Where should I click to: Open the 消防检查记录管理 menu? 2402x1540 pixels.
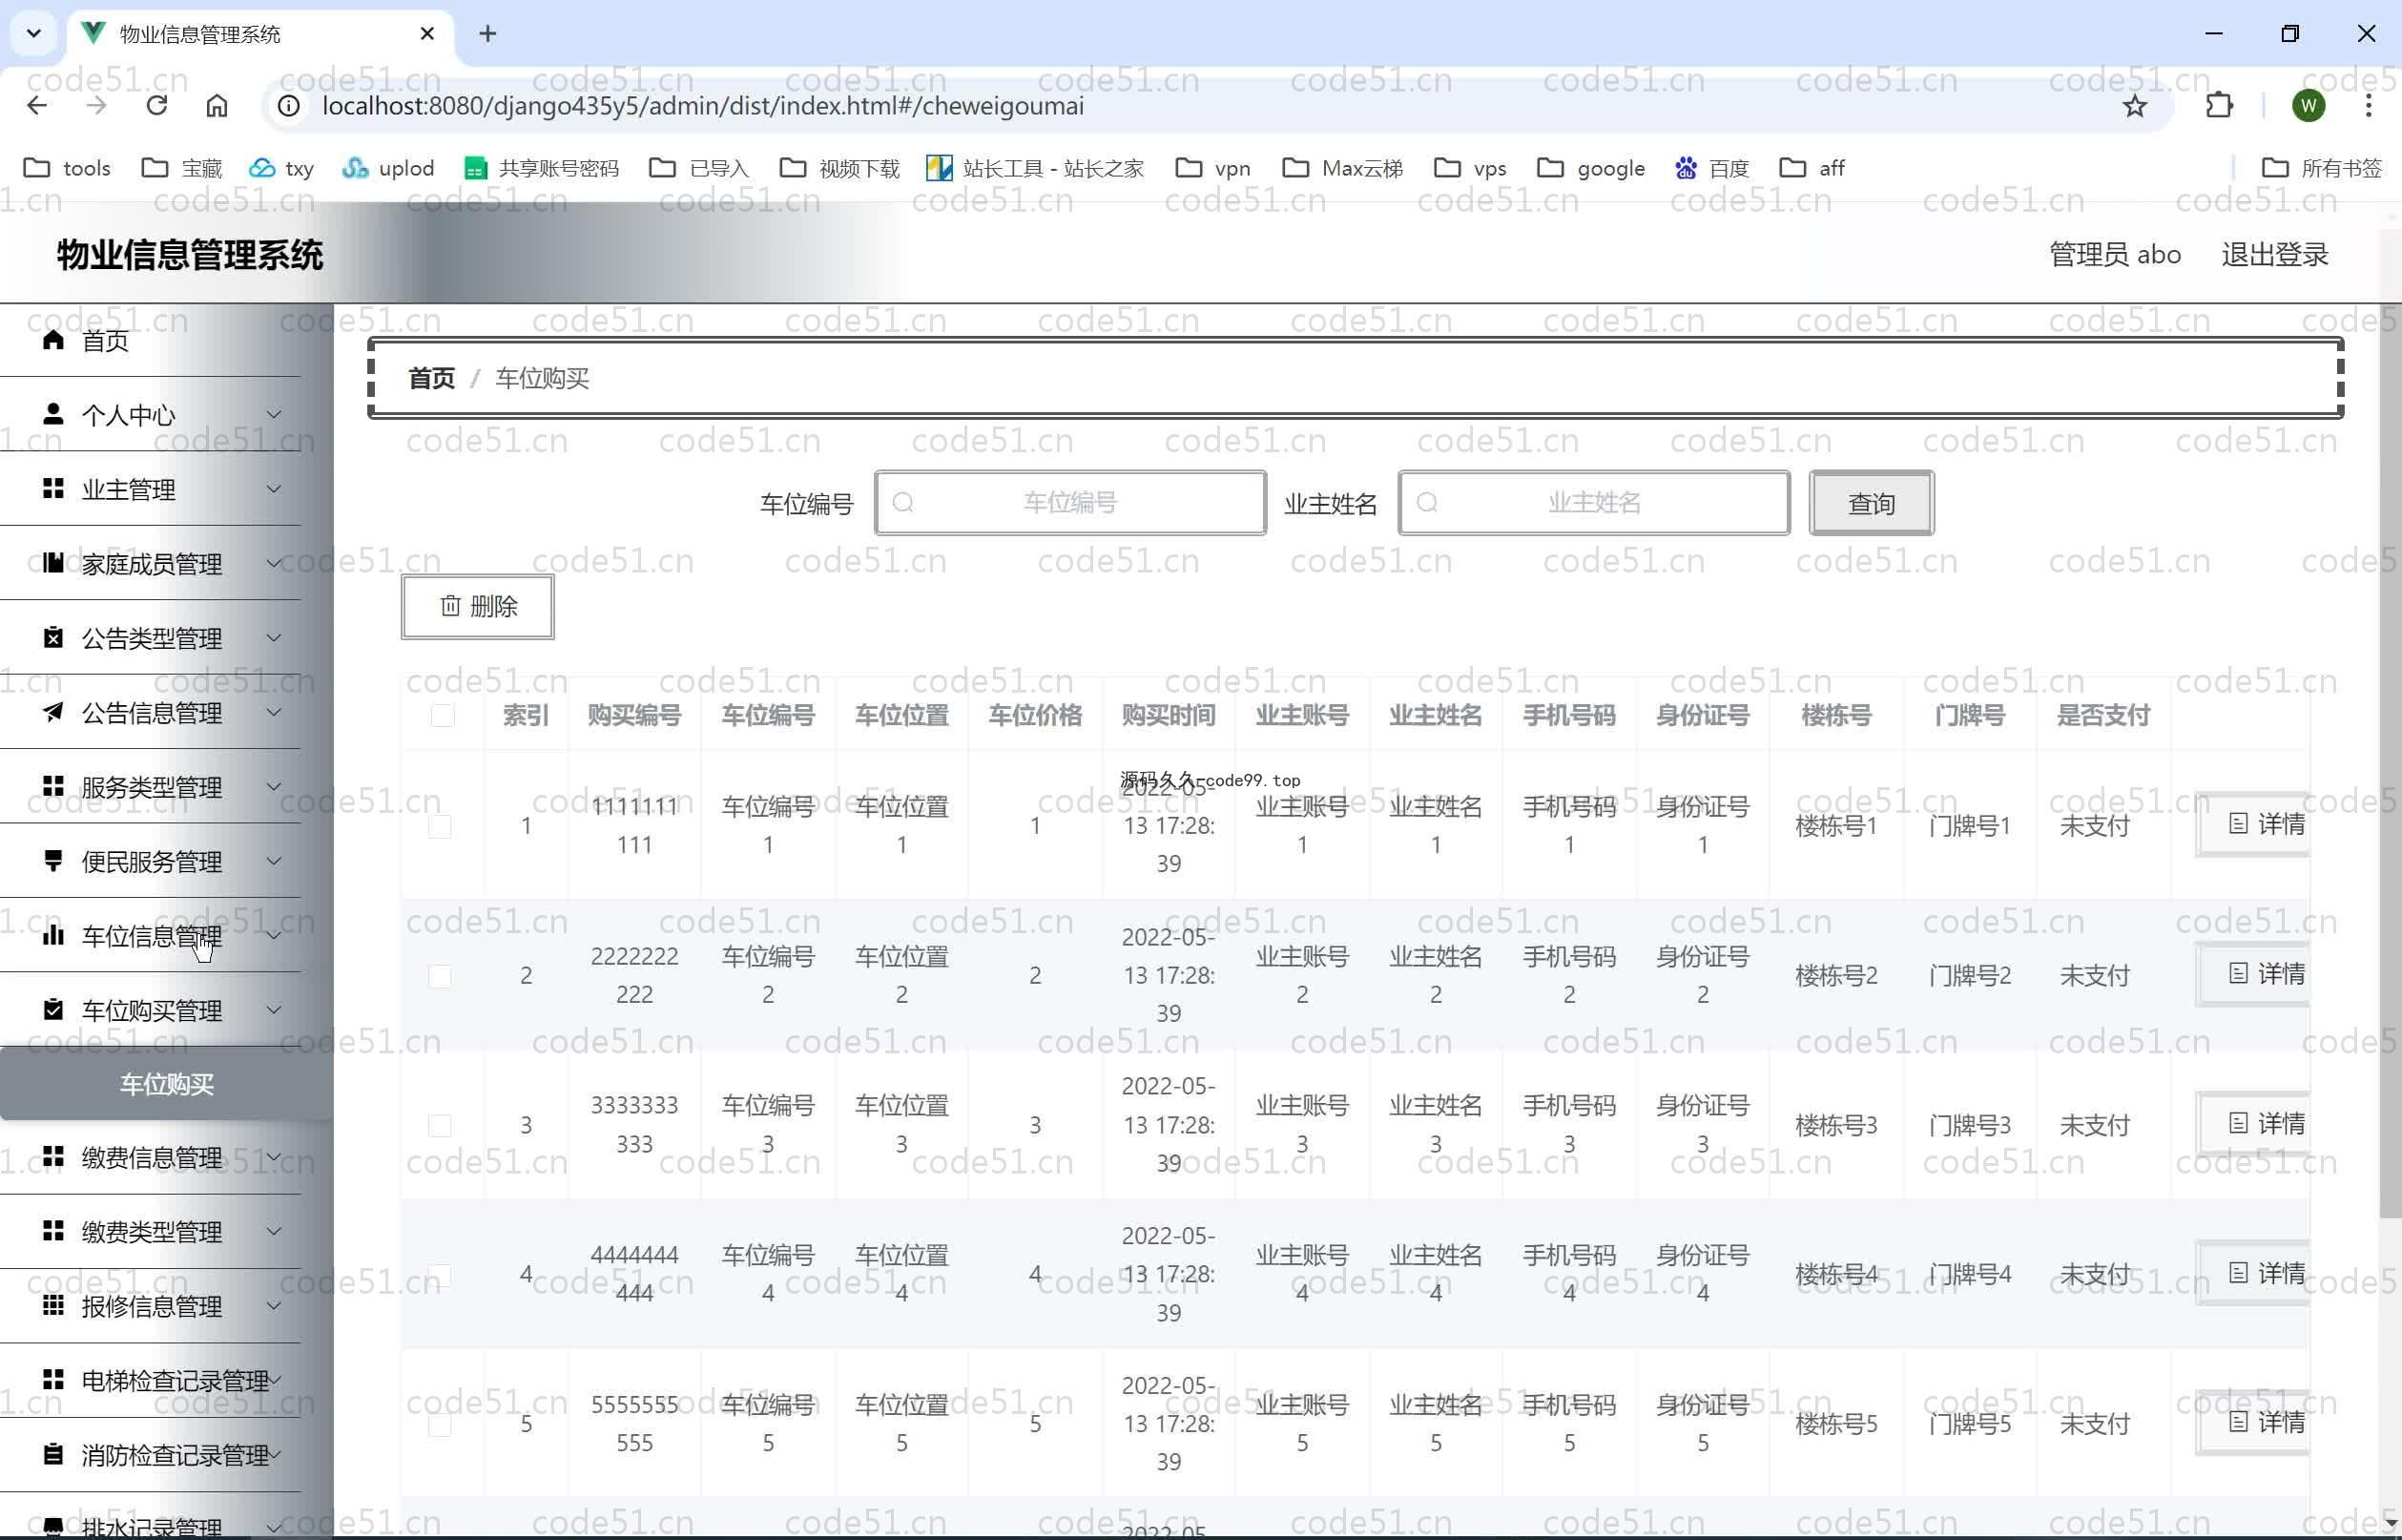tap(150, 1454)
